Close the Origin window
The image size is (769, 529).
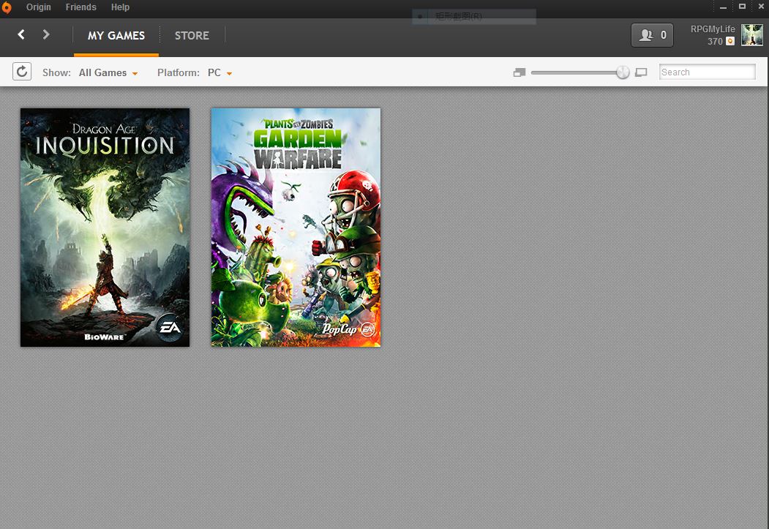761,7
